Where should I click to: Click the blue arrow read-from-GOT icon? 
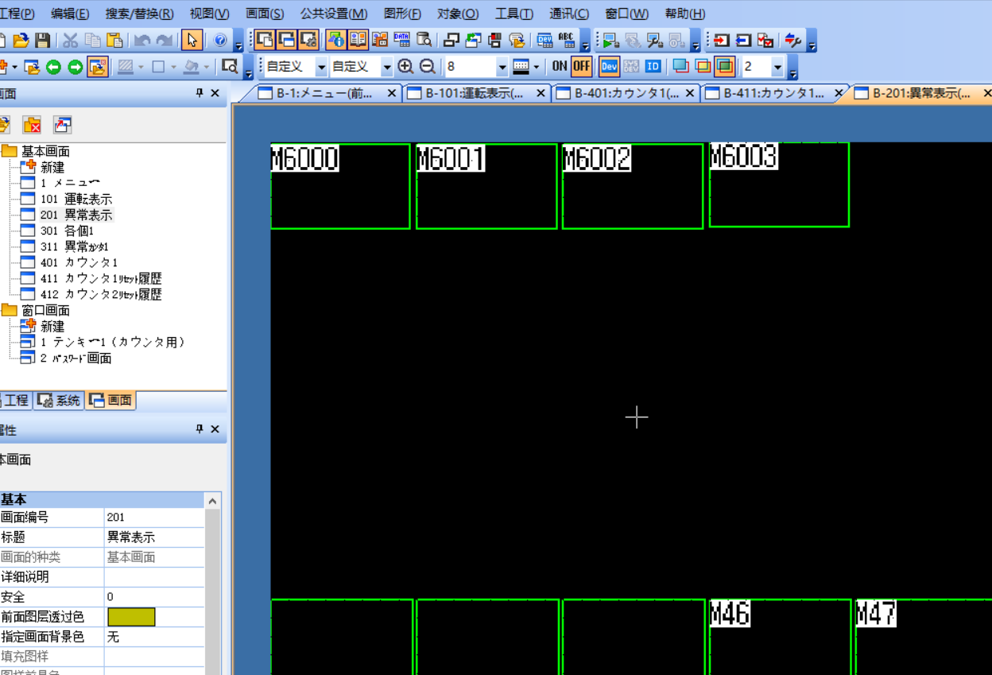pos(743,40)
